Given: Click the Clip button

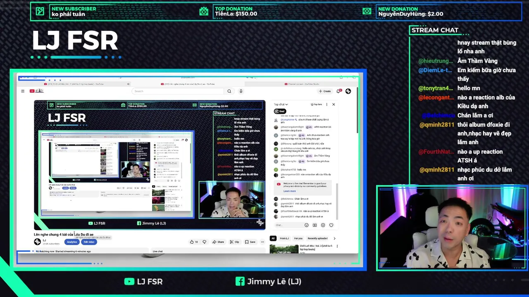Looking at the screenshot, I should pyautogui.click(x=234, y=242).
